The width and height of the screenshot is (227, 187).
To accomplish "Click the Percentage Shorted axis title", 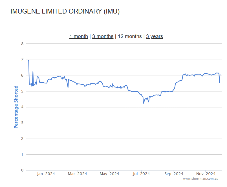I will click(16, 107).
